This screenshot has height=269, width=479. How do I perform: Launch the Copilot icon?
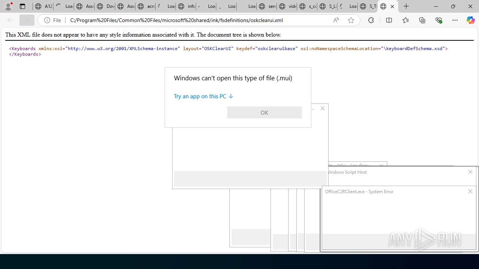click(x=470, y=20)
